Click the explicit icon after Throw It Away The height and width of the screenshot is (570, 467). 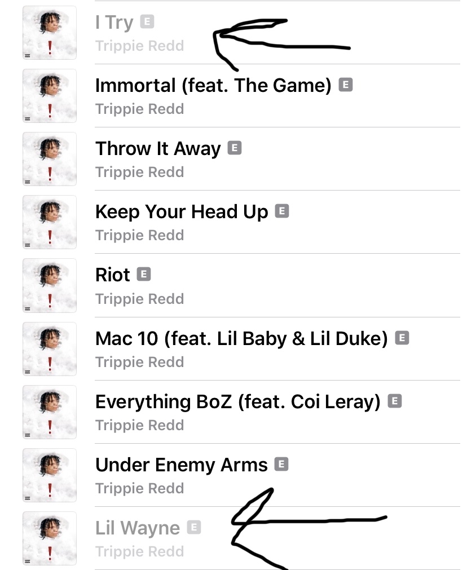pyautogui.click(x=235, y=148)
